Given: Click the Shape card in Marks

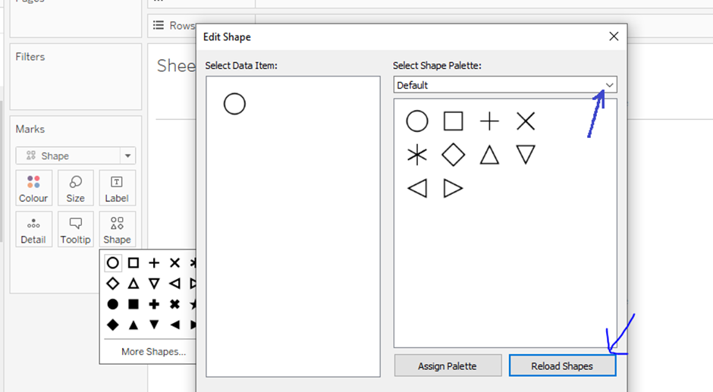Looking at the screenshot, I should 117,229.
